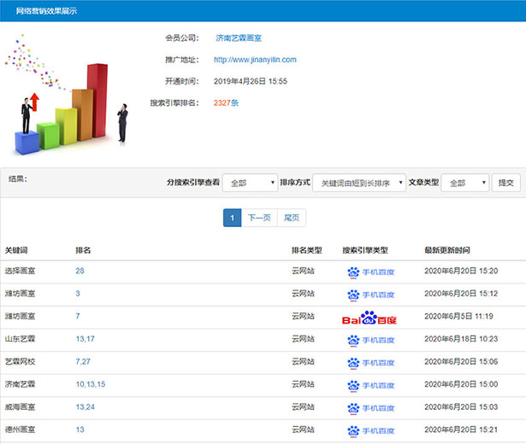Expand the 排序方式 sorting dropdown
The height and width of the screenshot is (444, 526).
(358, 183)
